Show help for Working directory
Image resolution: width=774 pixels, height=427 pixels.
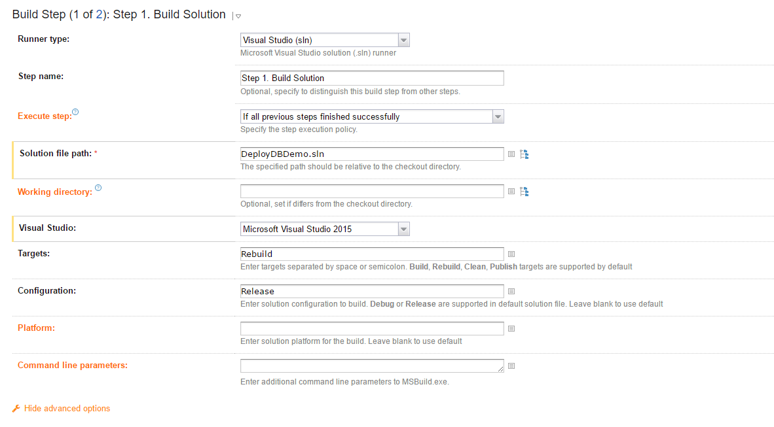[x=98, y=188]
